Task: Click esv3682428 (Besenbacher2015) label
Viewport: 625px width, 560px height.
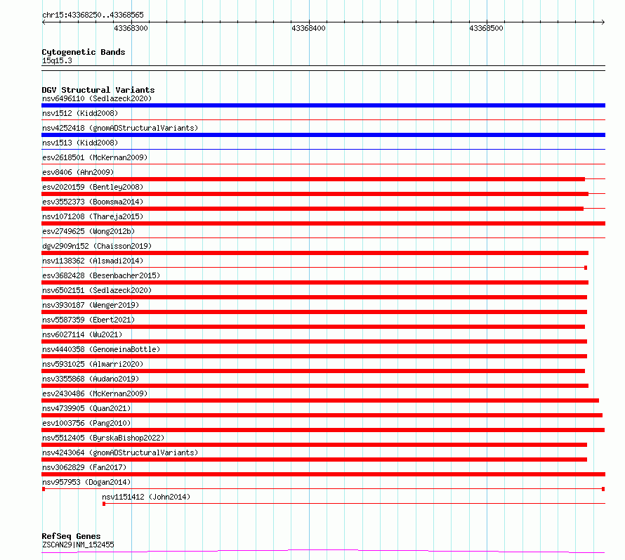Action: pyautogui.click(x=101, y=275)
